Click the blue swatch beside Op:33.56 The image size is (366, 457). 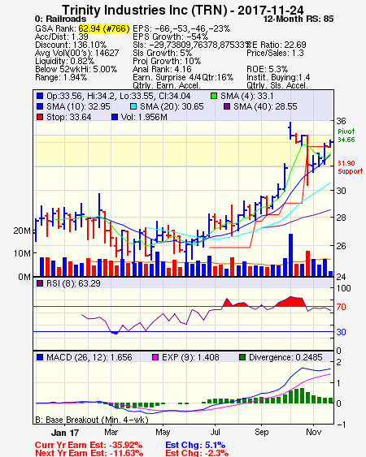click(x=40, y=96)
